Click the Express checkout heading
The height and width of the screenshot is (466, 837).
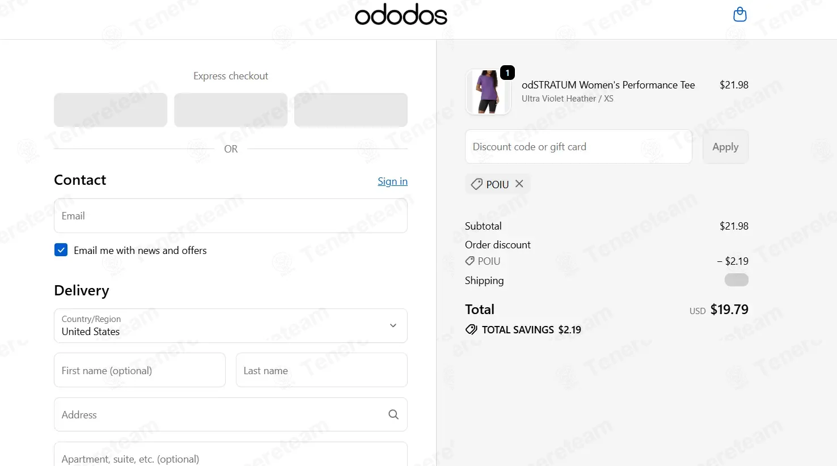(231, 76)
